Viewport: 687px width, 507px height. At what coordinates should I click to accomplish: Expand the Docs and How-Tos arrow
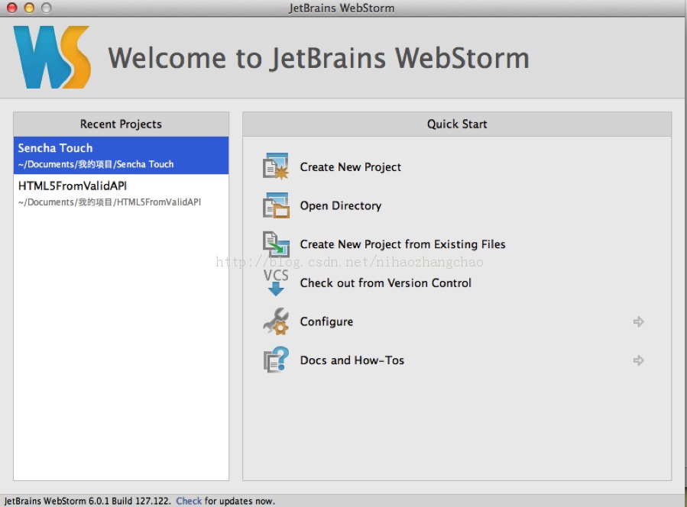click(638, 360)
